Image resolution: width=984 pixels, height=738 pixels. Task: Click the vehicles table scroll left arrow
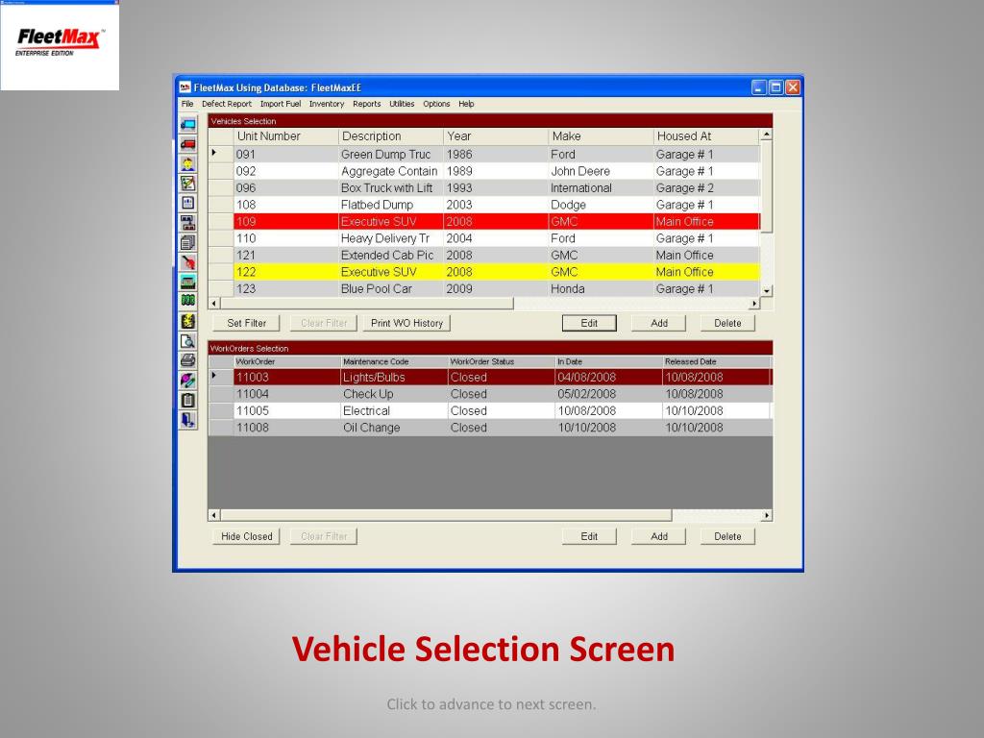click(x=214, y=304)
